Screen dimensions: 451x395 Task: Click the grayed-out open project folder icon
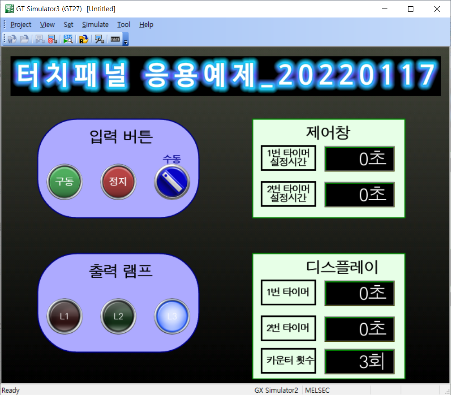[25, 39]
